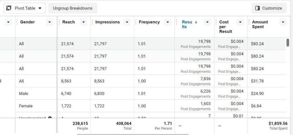Open the Impressions column dropdown arrow
Image resolution: width=293 pixels, height=135 pixels.
click(127, 22)
